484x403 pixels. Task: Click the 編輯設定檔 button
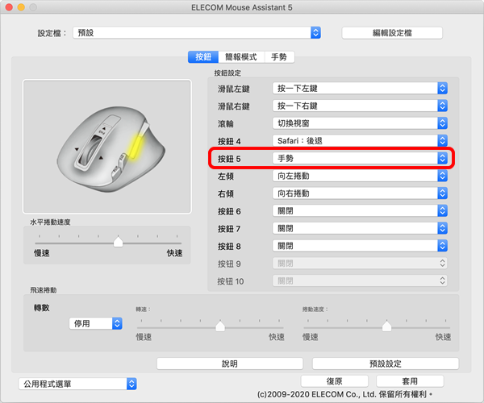pos(392,33)
